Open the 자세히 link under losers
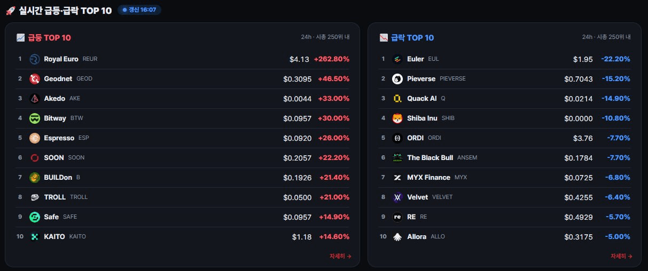The width and height of the screenshot is (648, 271). pyautogui.click(x=621, y=256)
